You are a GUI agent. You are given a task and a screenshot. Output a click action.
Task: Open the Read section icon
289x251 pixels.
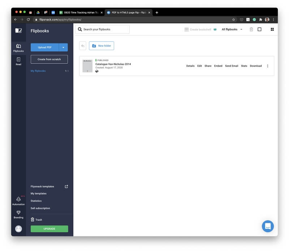(x=18, y=61)
